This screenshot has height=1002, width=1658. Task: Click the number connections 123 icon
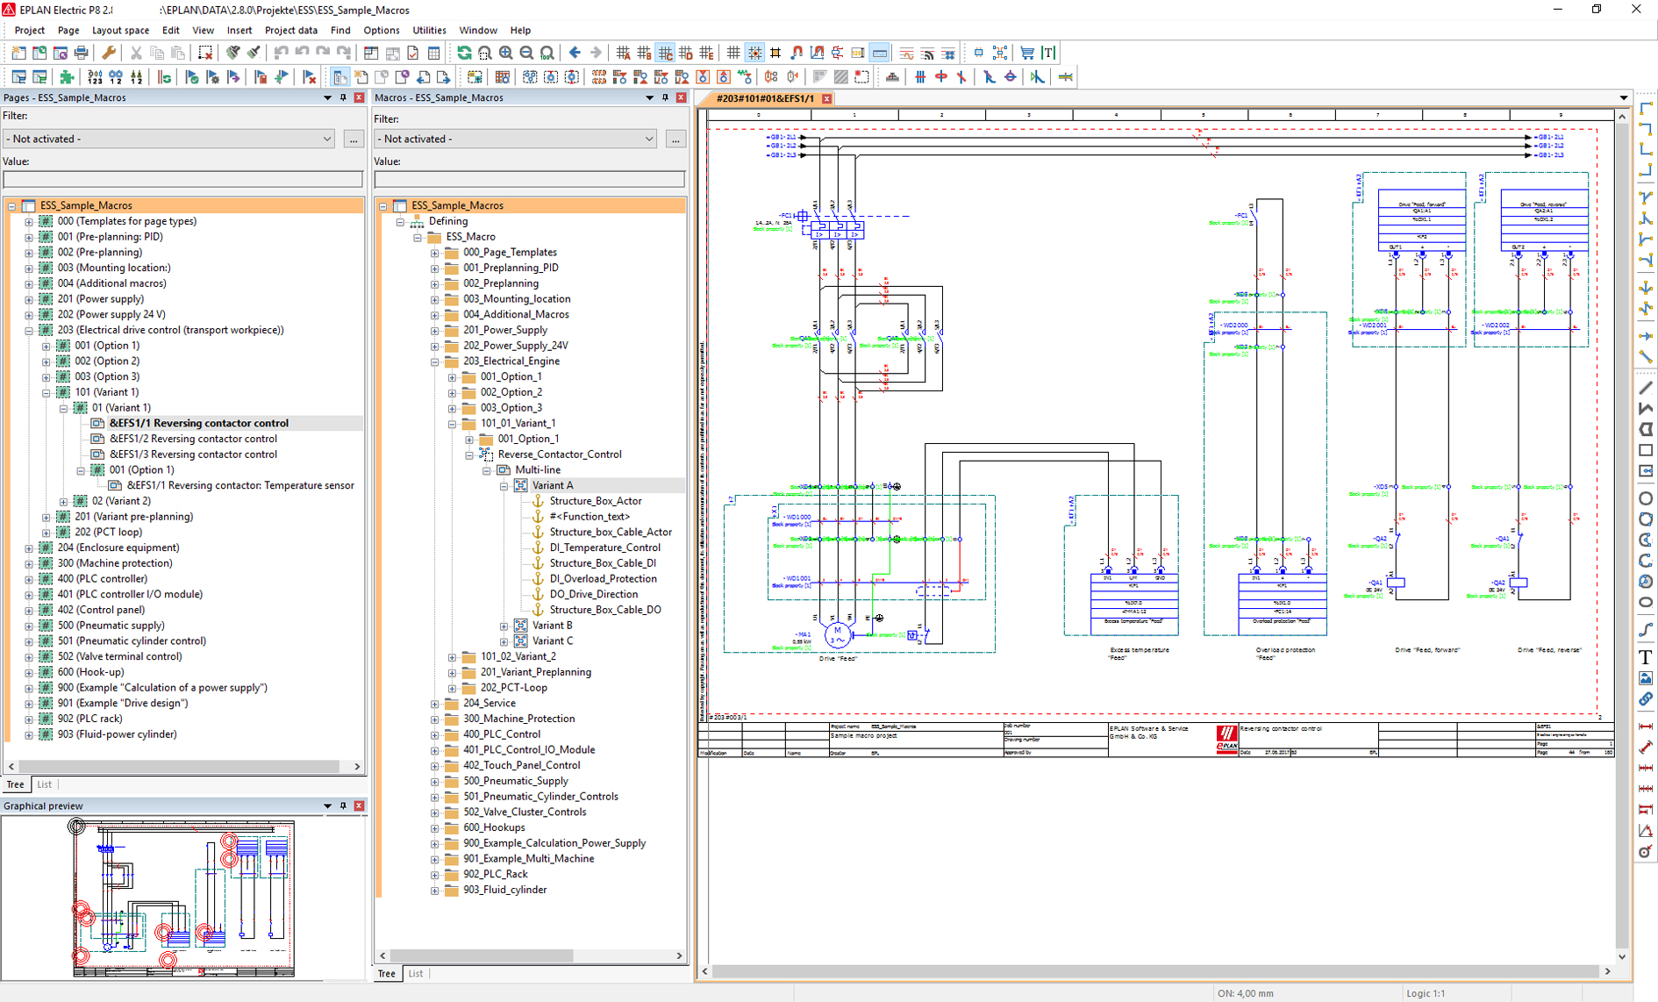click(95, 77)
